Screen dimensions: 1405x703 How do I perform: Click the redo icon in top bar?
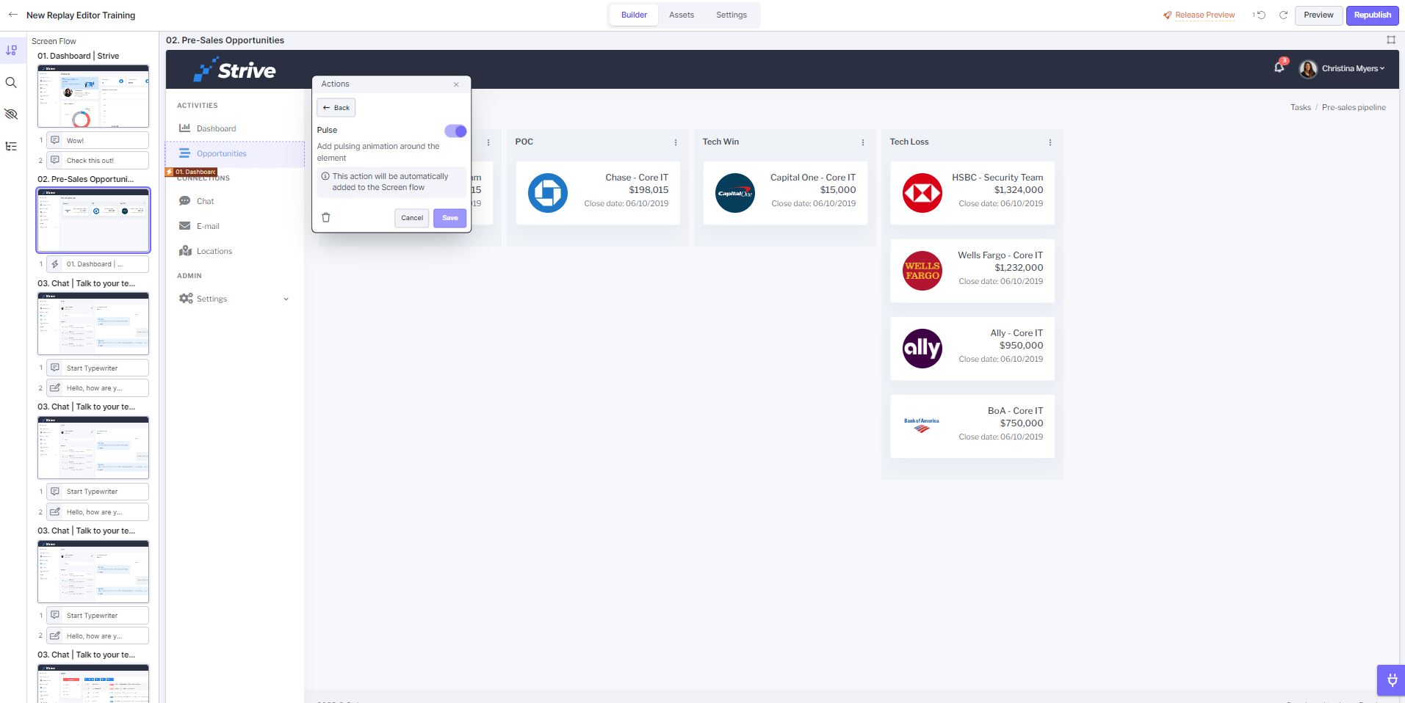(x=1283, y=15)
